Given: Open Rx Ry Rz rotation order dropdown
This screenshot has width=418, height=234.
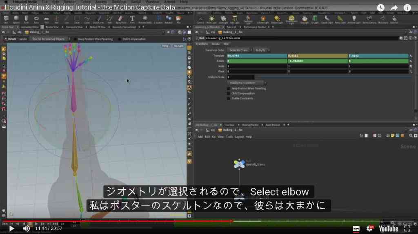Looking at the screenshot, I should click(x=261, y=50).
